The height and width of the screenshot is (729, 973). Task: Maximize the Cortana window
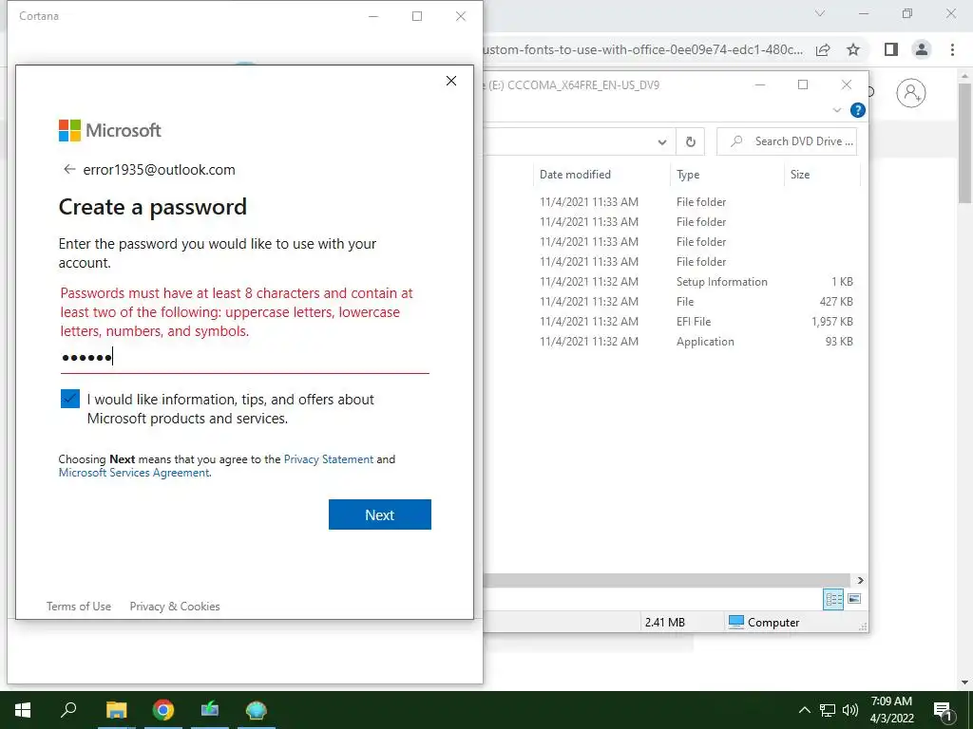[417, 16]
